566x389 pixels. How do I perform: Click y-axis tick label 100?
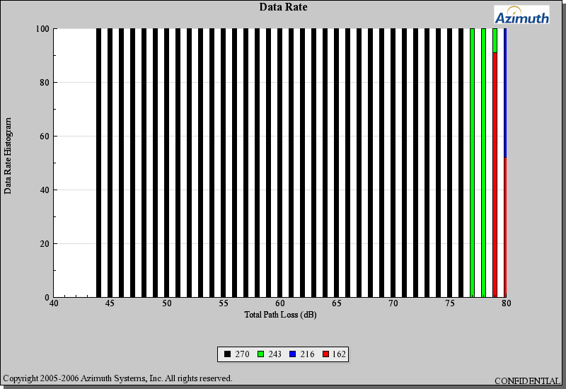pos(42,29)
